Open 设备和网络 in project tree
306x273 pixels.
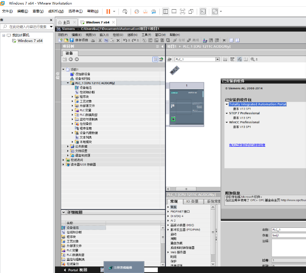tap(82, 79)
